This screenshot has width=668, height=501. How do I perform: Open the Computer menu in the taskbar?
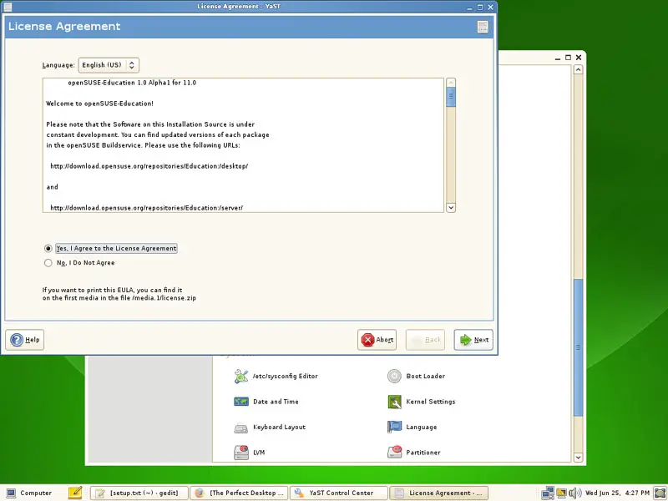29,493
